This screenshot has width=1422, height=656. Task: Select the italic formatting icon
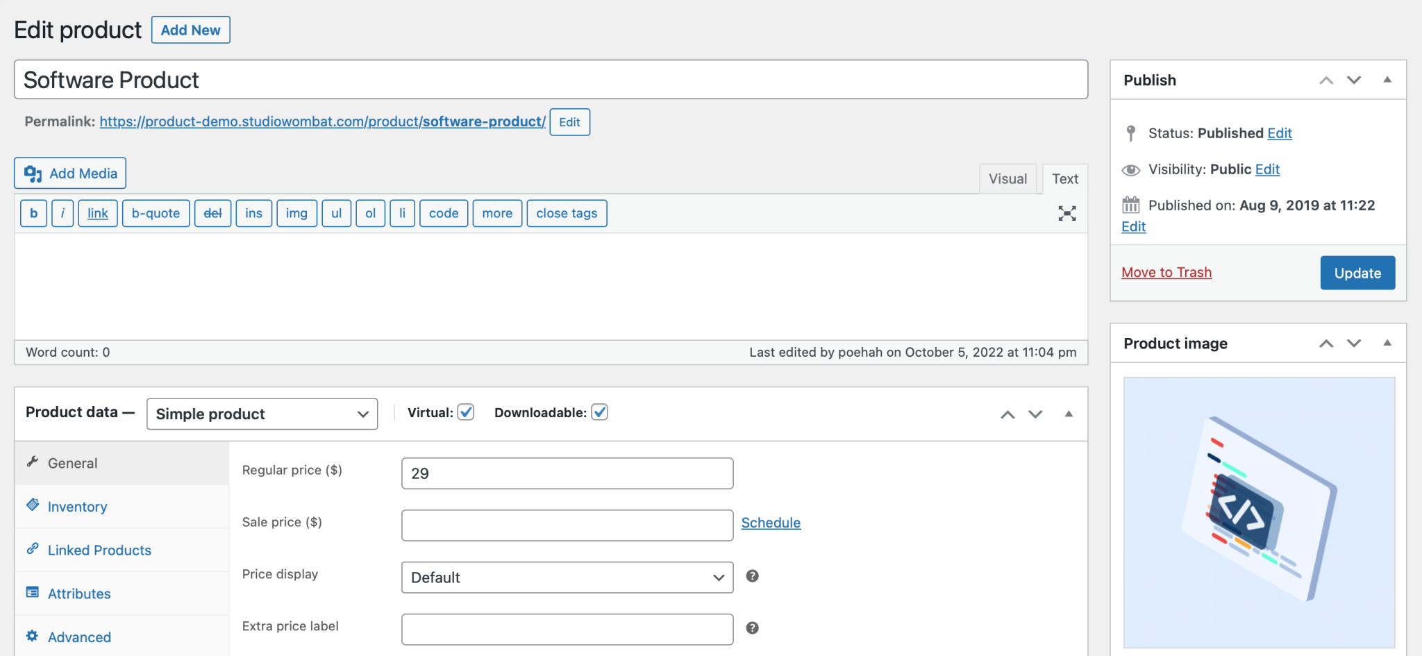coord(62,213)
